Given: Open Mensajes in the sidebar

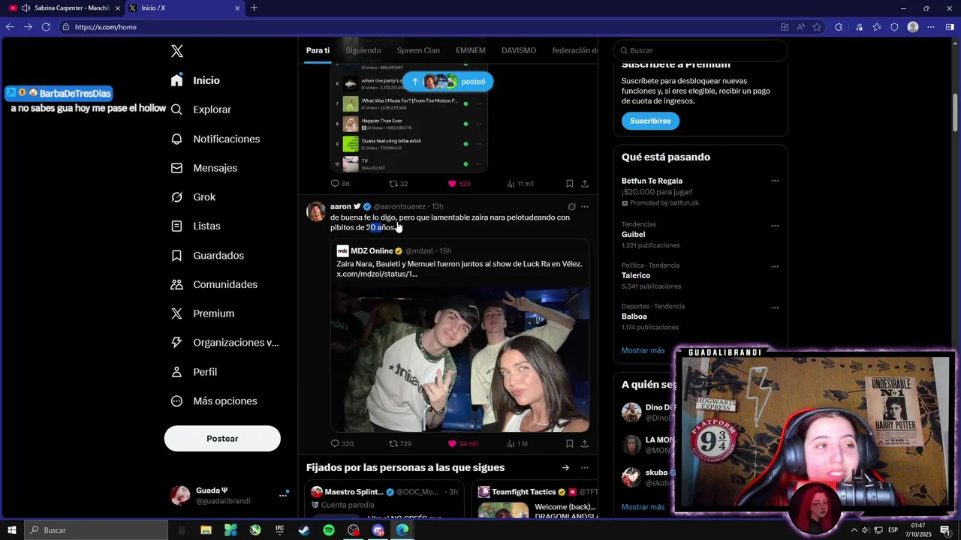Looking at the screenshot, I should (x=203, y=168).
